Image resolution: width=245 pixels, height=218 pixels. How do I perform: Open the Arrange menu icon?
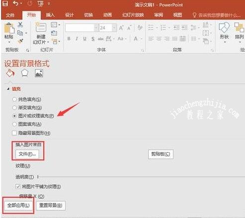[x=239, y=28]
